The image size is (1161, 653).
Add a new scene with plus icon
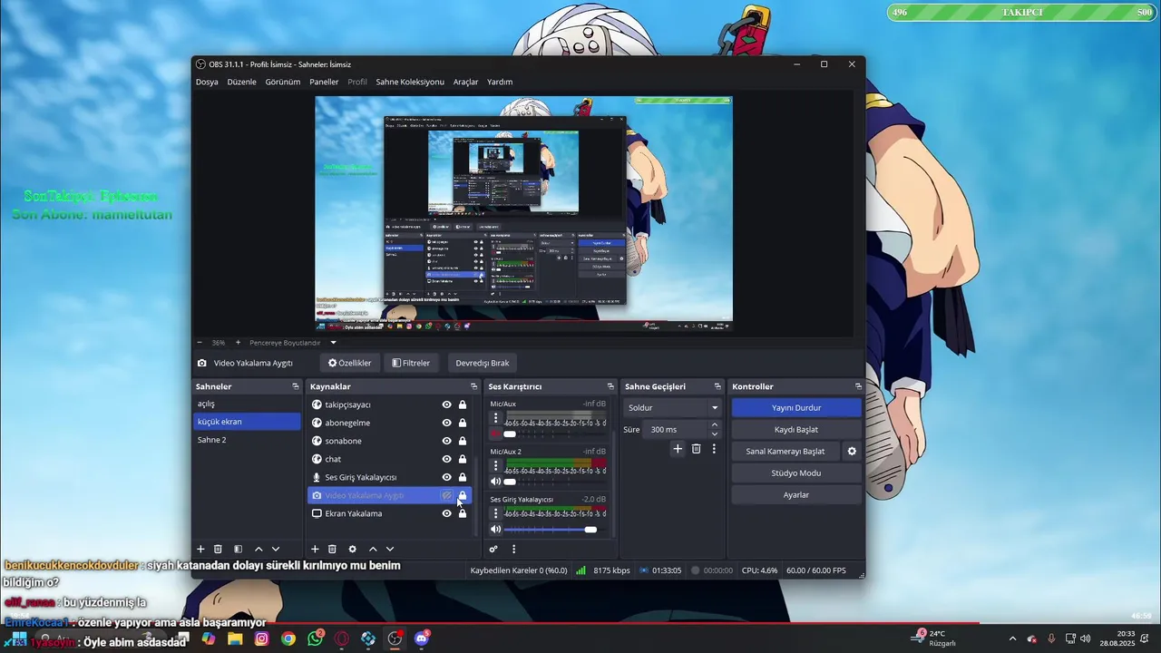point(200,549)
